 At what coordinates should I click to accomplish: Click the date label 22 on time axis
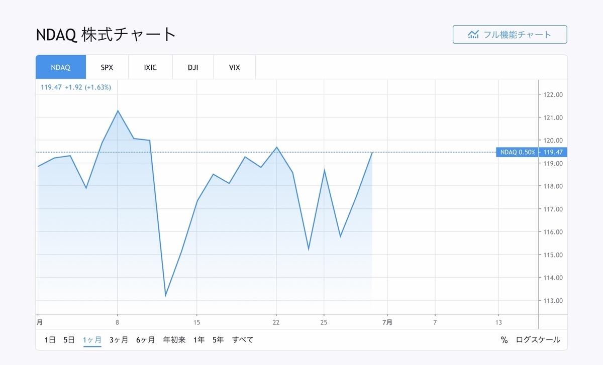(x=276, y=322)
